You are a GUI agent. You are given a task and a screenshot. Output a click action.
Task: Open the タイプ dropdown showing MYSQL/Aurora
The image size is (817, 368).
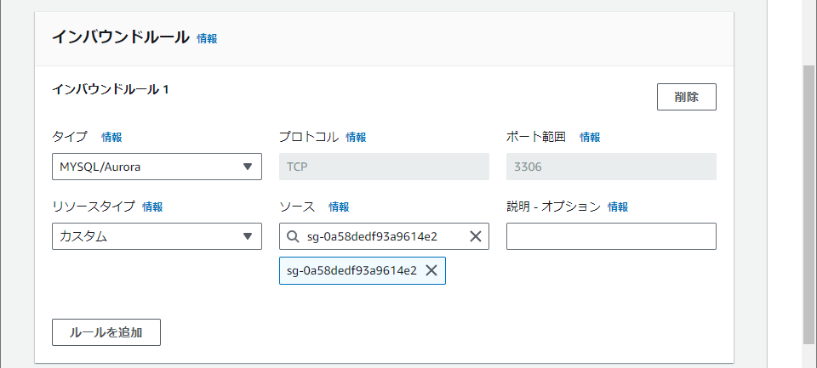click(157, 167)
